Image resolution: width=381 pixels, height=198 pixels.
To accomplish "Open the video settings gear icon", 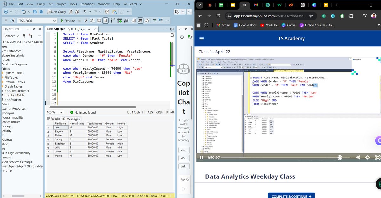I will click(x=368, y=158).
